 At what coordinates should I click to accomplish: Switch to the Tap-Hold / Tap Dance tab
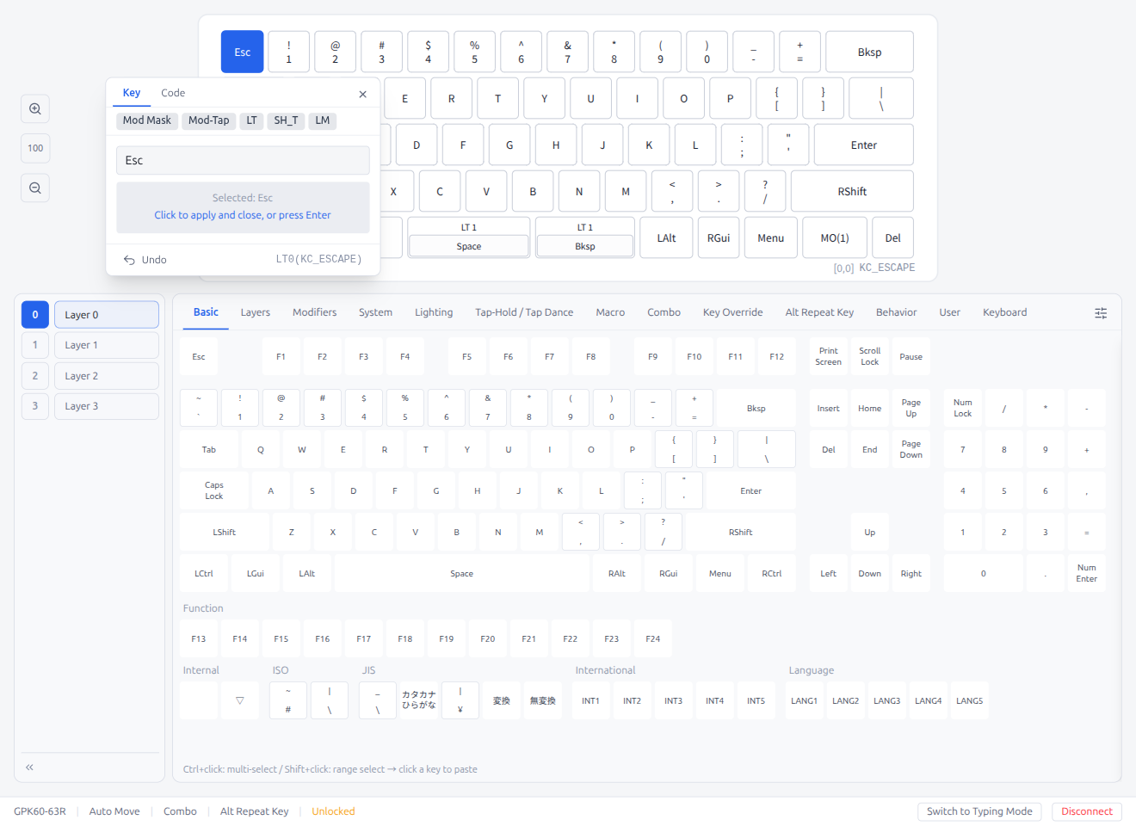524,312
